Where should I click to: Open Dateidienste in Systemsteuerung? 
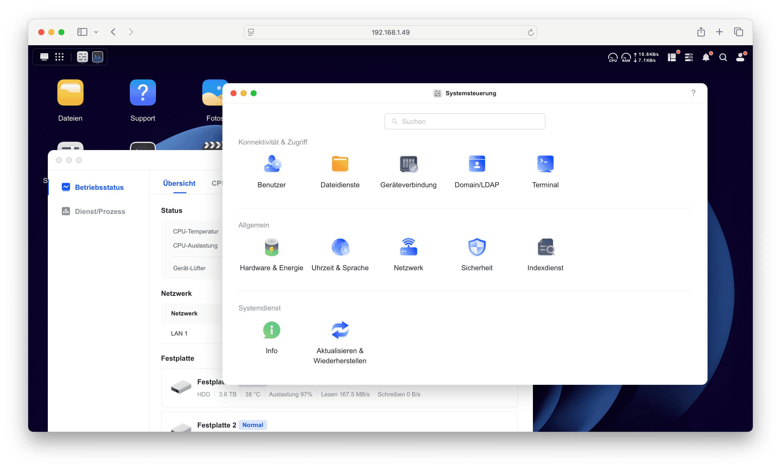(x=340, y=164)
